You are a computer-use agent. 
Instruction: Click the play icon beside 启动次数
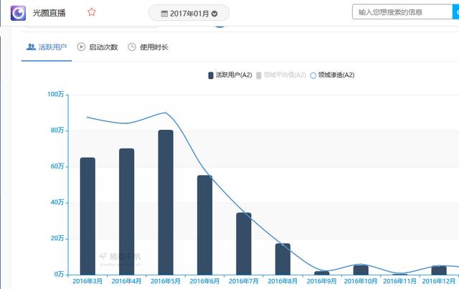click(81, 47)
